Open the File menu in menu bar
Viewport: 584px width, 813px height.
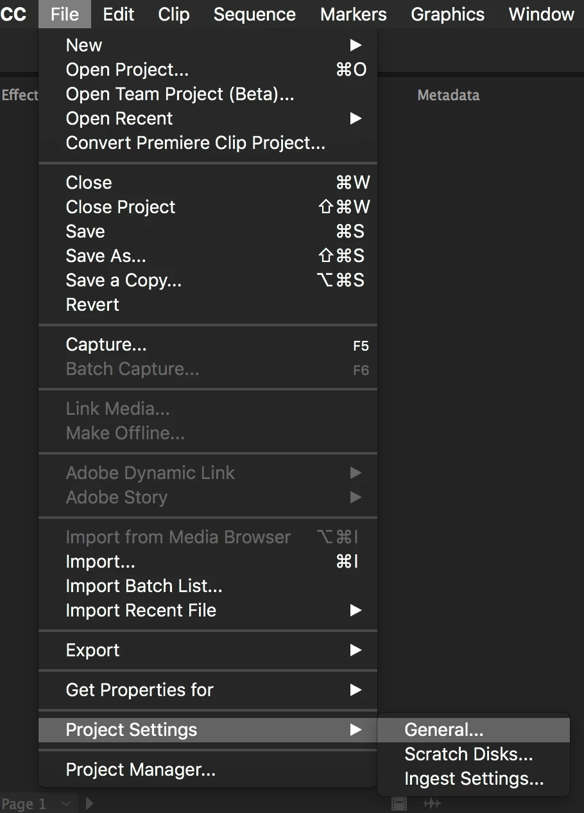click(65, 14)
